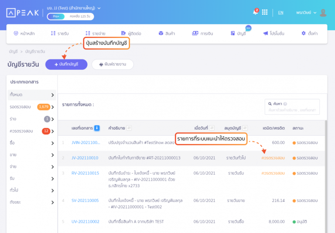Open document link JV-202110010
The image size is (335, 233).
pos(85,158)
